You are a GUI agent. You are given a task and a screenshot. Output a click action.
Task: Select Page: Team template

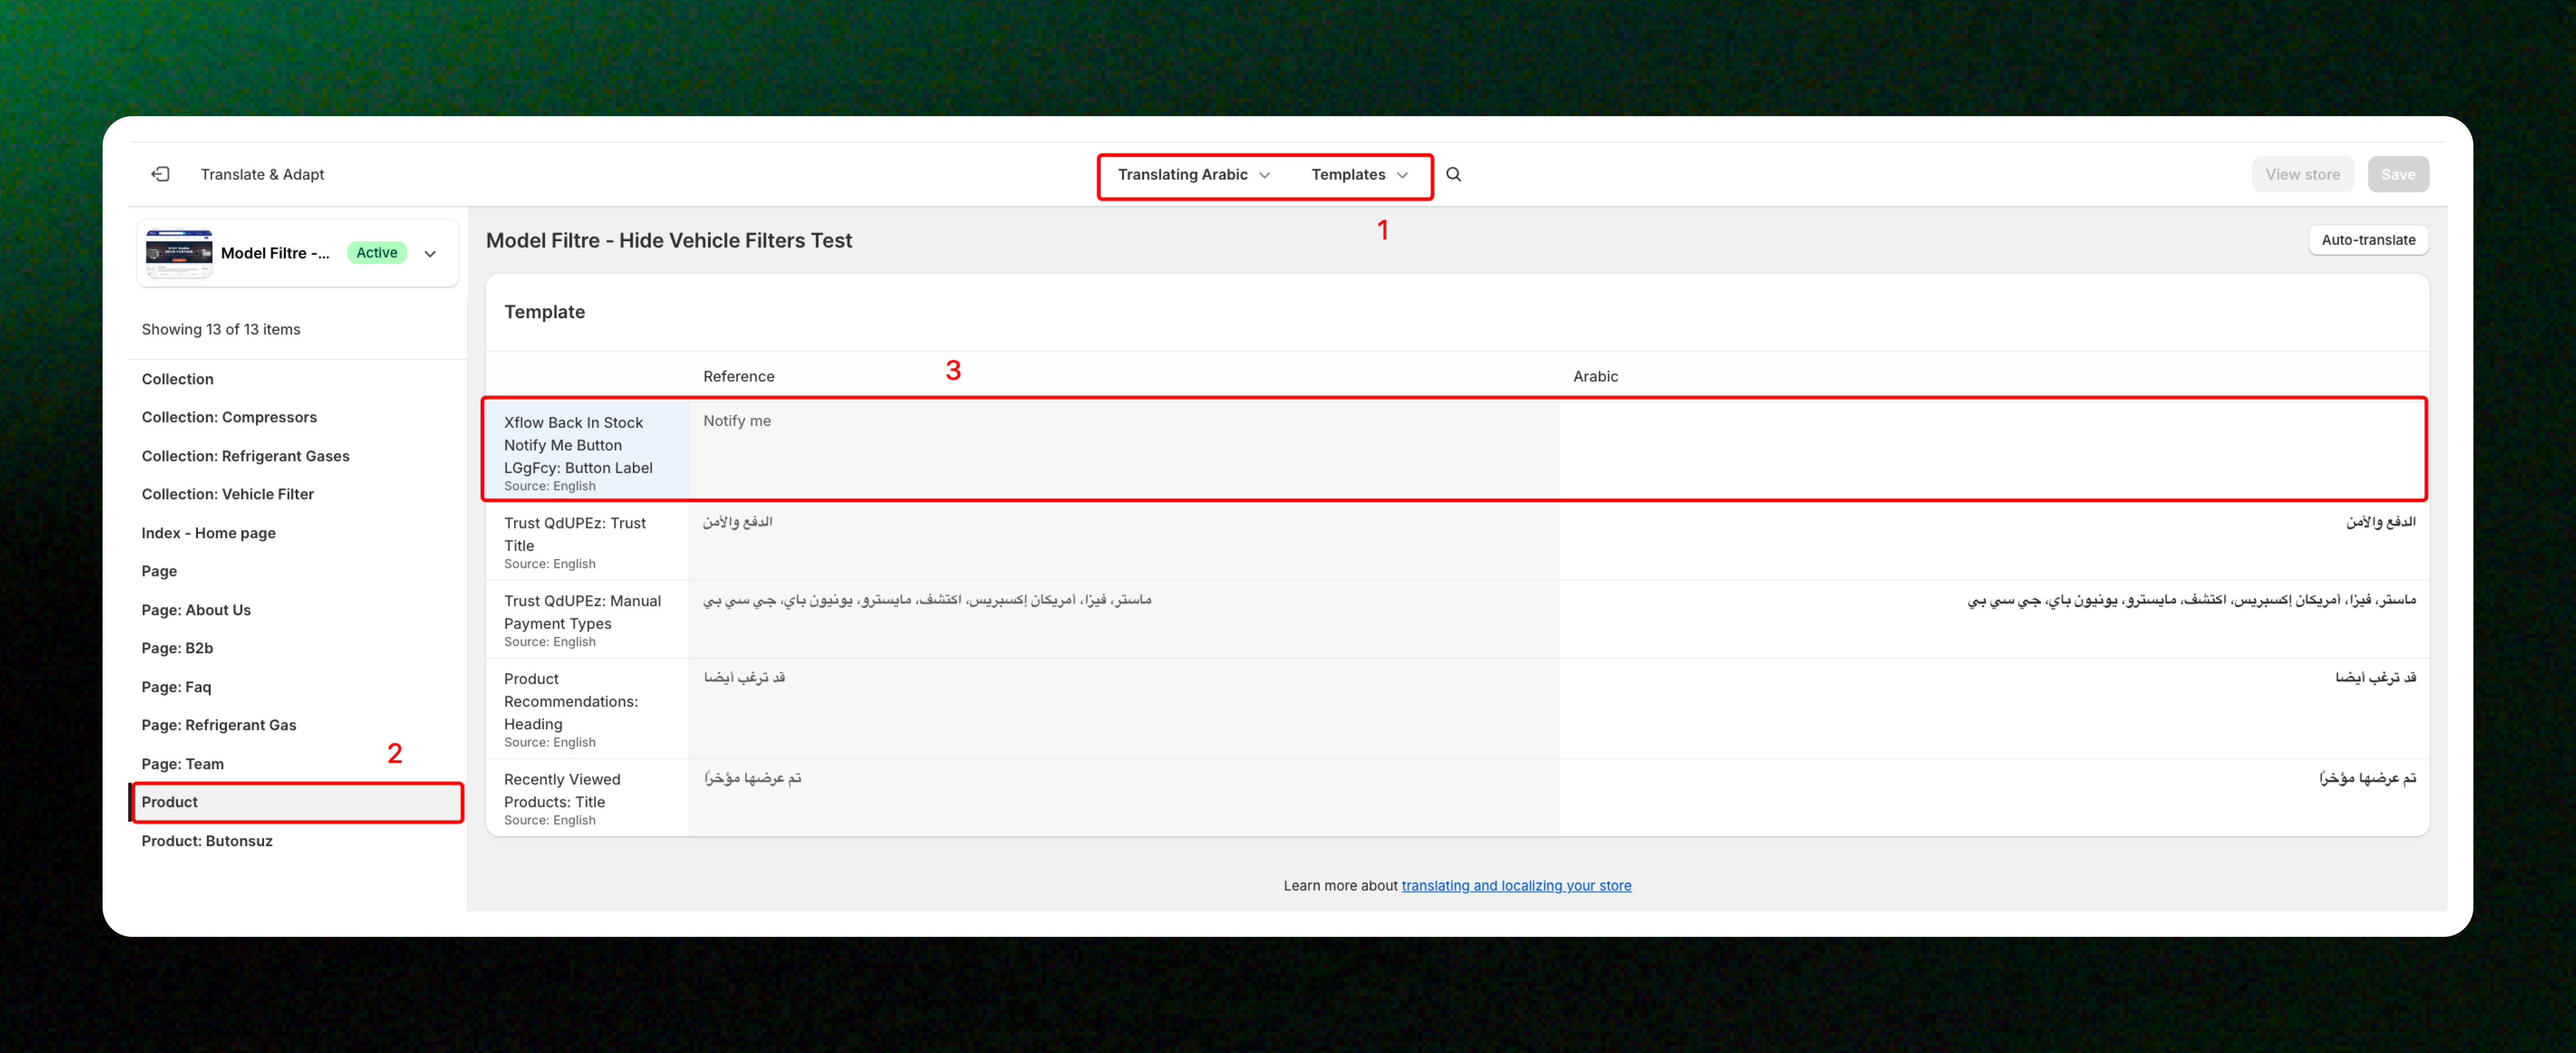(298, 763)
